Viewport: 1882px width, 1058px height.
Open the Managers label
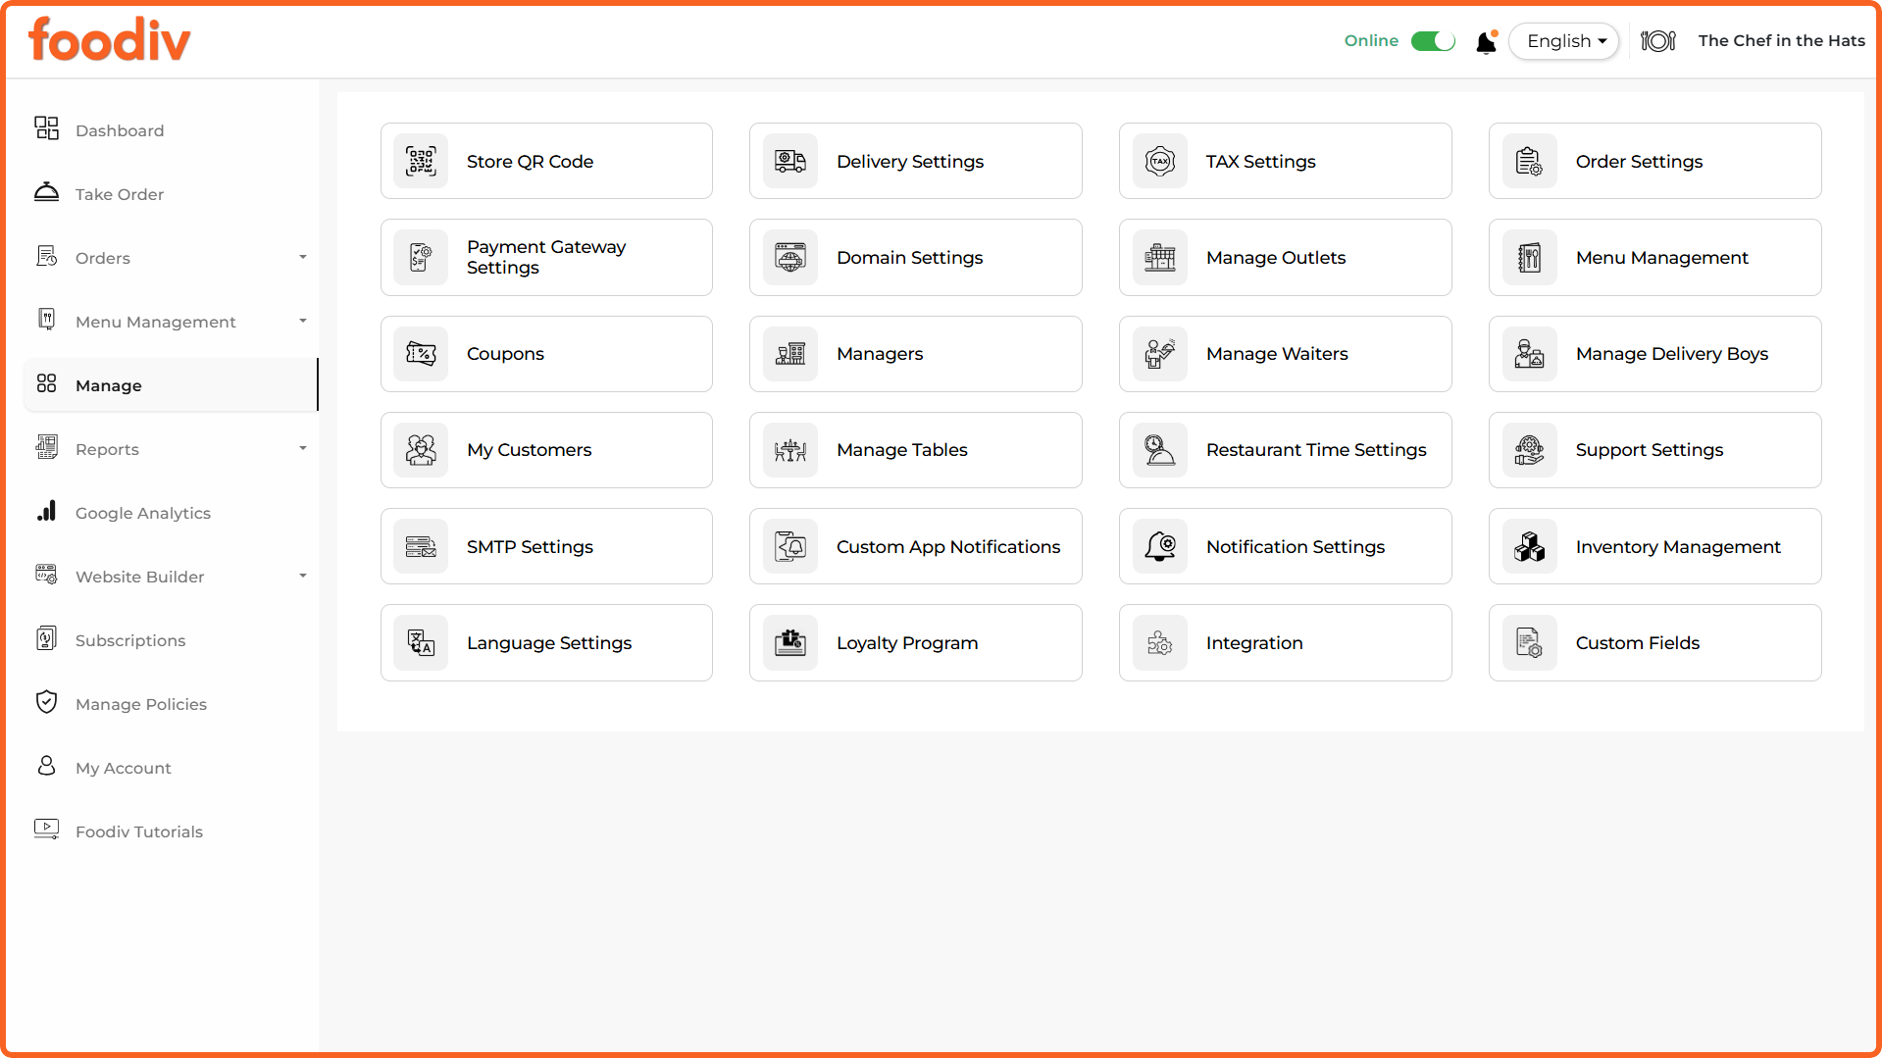click(x=880, y=354)
